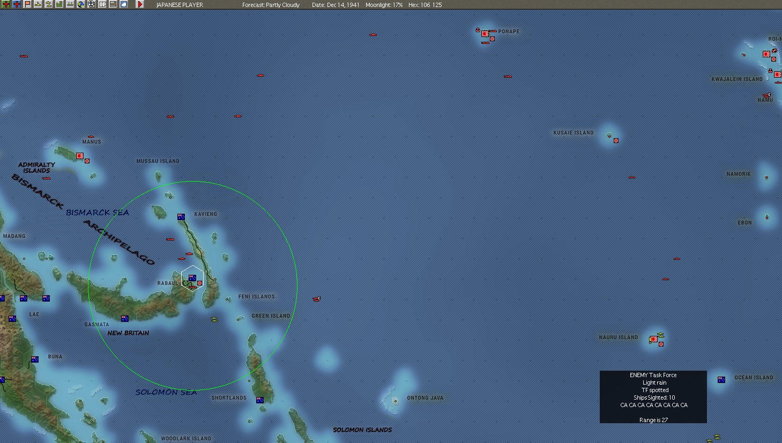Select the red unit marker at Rabaul
Image resolution: width=782 pixels, height=443 pixels.
pyautogui.click(x=199, y=283)
